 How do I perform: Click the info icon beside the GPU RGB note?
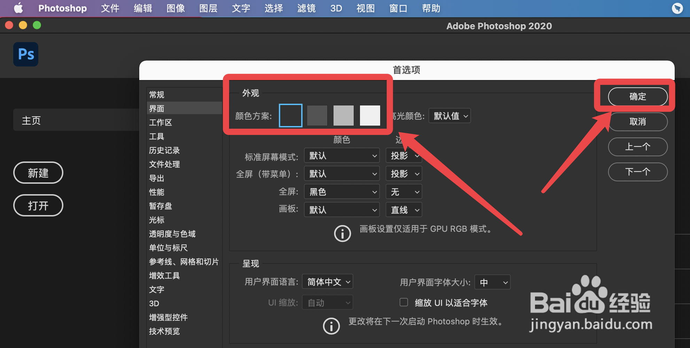[x=343, y=234]
